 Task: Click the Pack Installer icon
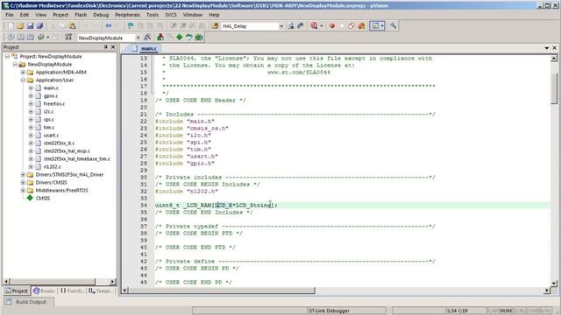click(199, 37)
